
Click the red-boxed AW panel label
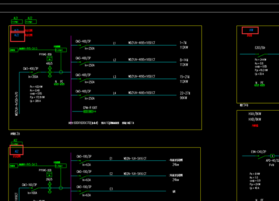251,30
